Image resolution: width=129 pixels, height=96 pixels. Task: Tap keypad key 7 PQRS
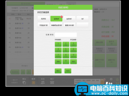pos(58,56)
